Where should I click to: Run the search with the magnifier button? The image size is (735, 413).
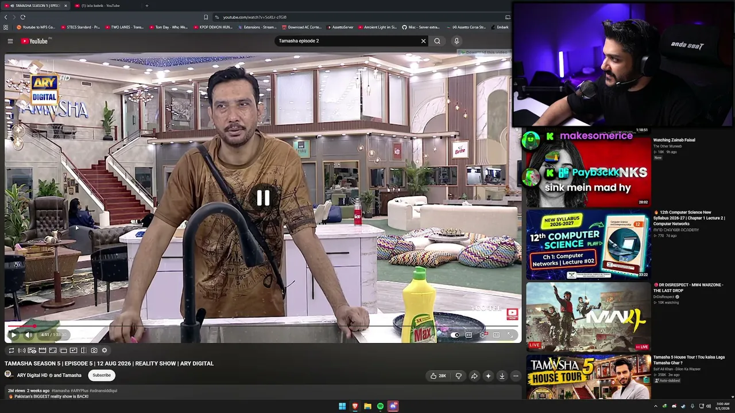pyautogui.click(x=437, y=41)
